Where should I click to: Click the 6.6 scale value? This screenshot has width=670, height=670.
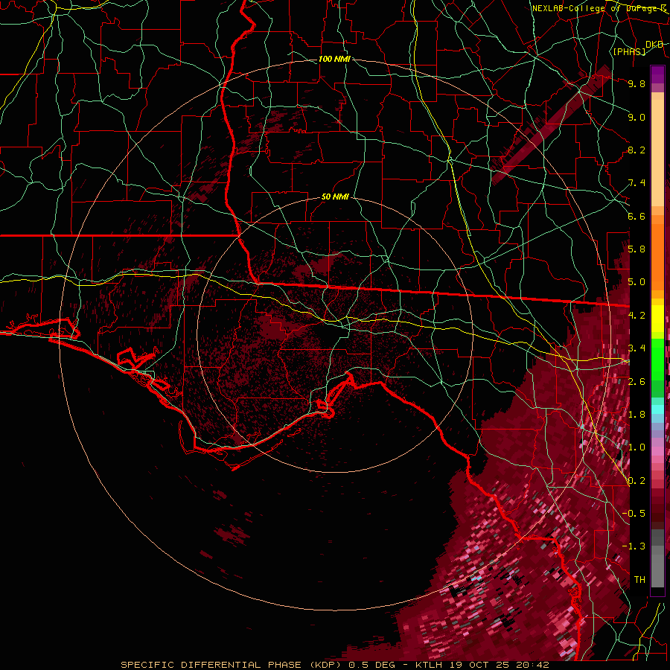coord(636,216)
